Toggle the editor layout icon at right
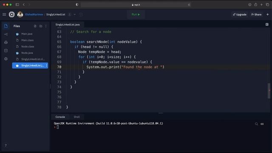This screenshot has height=153, width=272. pos(267,25)
